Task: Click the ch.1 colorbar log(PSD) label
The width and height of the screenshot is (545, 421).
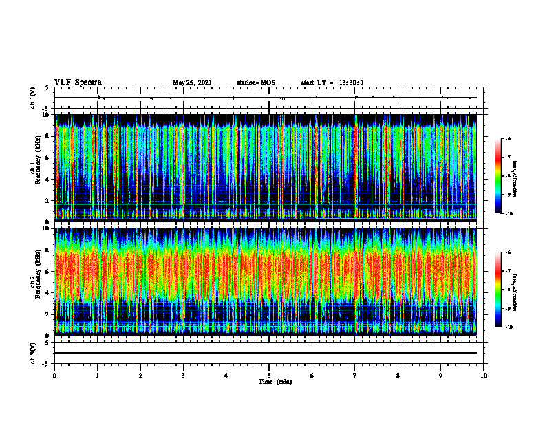Action: click(515, 180)
